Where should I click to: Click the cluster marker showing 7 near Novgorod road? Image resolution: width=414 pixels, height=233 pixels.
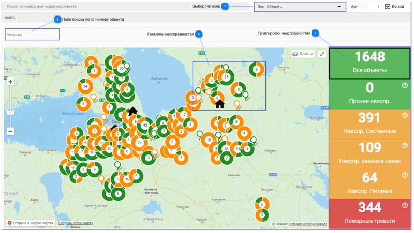click(181, 158)
